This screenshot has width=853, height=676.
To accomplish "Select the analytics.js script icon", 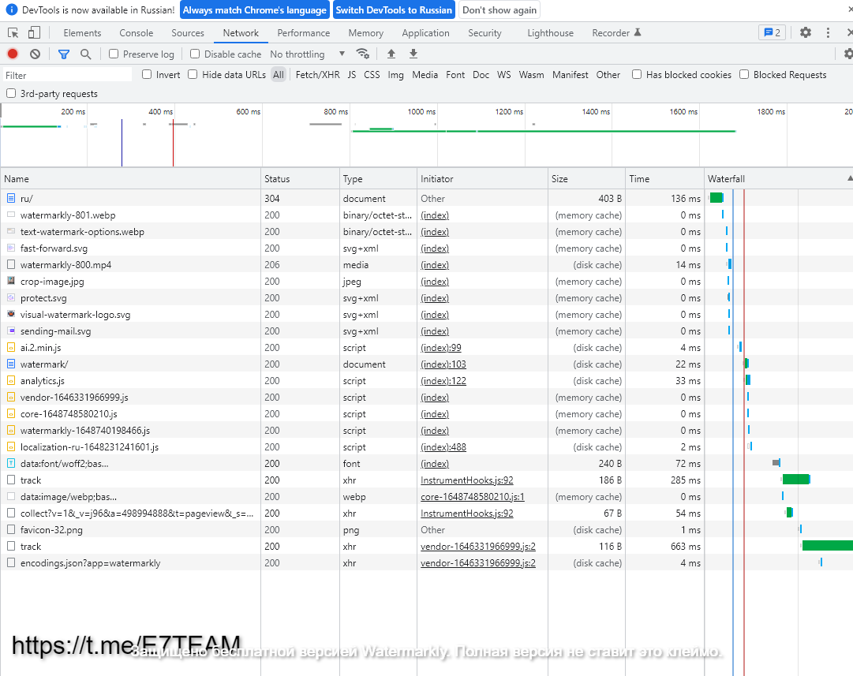I will pos(11,381).
